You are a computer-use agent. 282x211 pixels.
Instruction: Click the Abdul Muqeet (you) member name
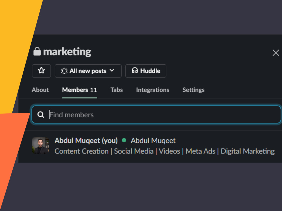[x=86, y=140]
